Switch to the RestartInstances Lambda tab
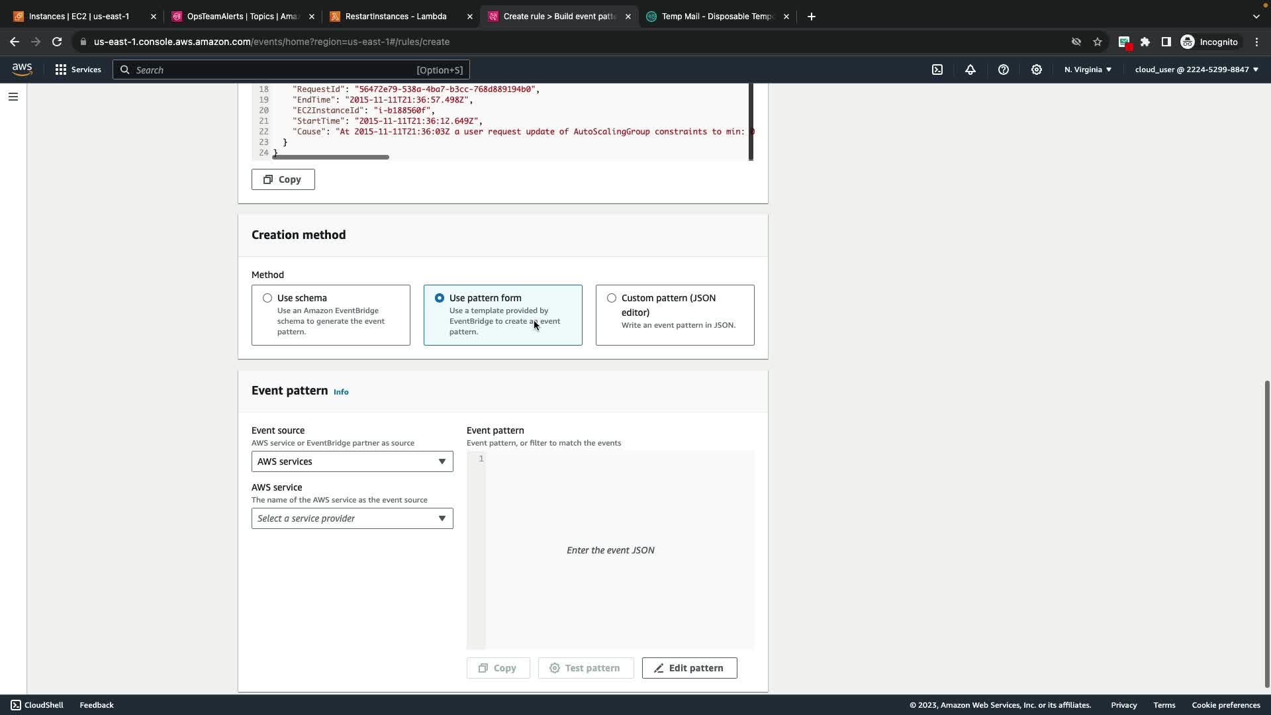 [396, 17]
